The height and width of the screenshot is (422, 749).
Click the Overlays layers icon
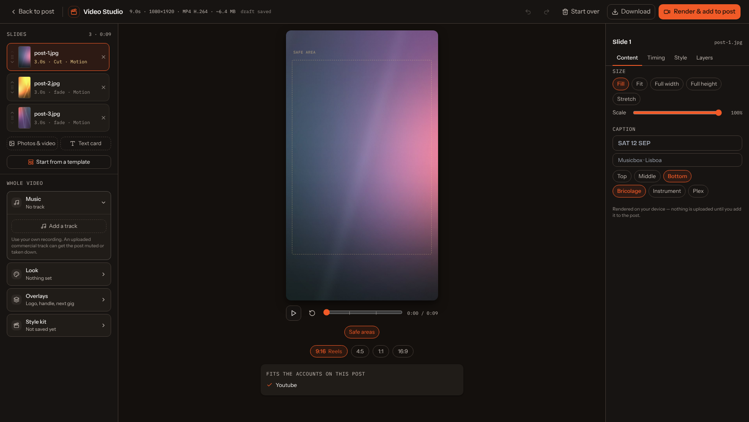tap(16, 300)
